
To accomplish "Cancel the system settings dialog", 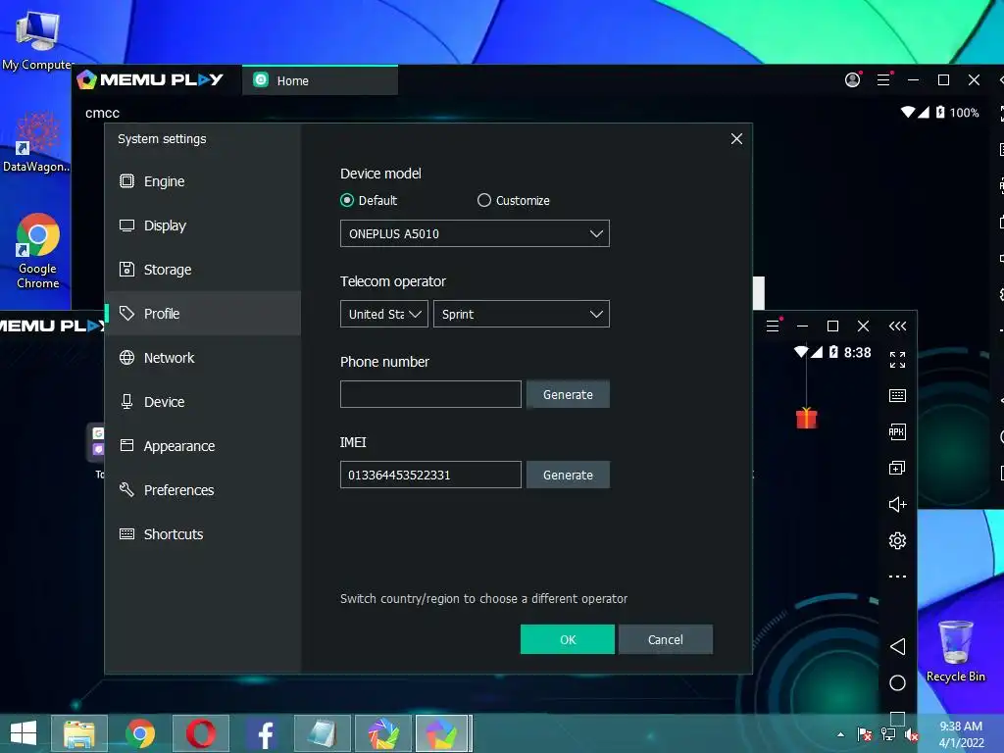I will pyautogui.click(x=666, y=639).
